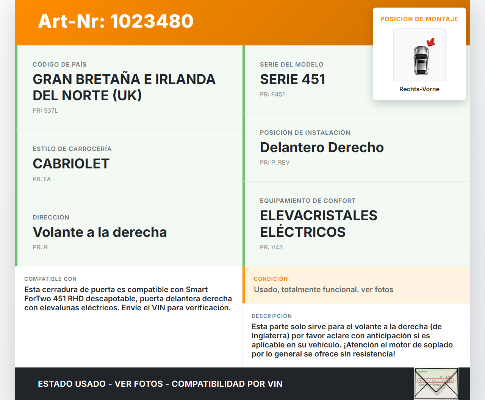Click the "EQUIPAMIENTO DE CONFORT" label
This screenshot has width=485, height=400.
coord(308,201)
